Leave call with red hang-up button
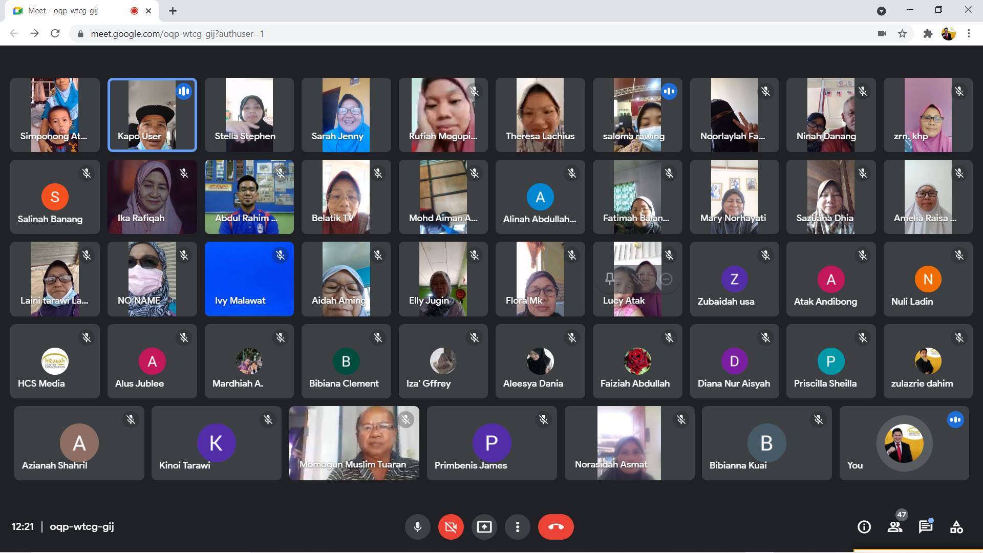Screen dimensions: 983x553 tap(555, 527)
